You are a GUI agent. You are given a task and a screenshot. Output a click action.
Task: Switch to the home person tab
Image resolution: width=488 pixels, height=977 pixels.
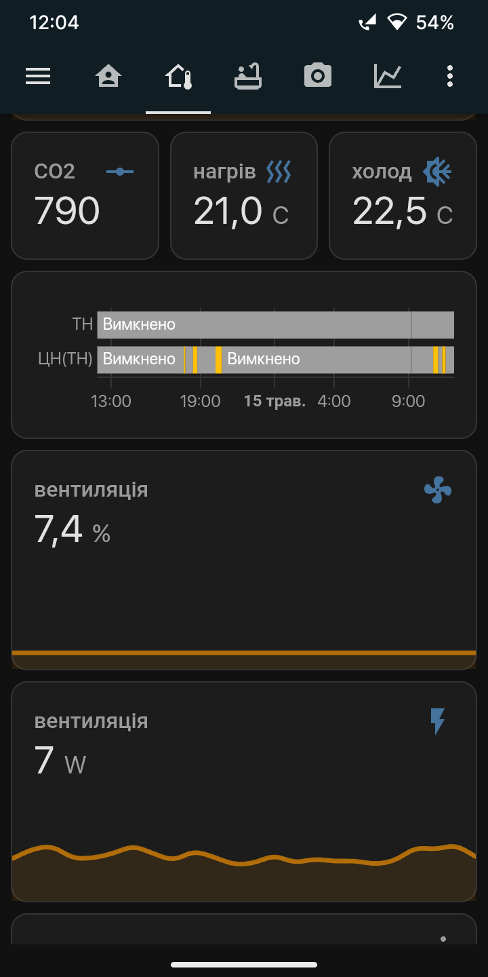pyautogui.click(x=108, y=76)
